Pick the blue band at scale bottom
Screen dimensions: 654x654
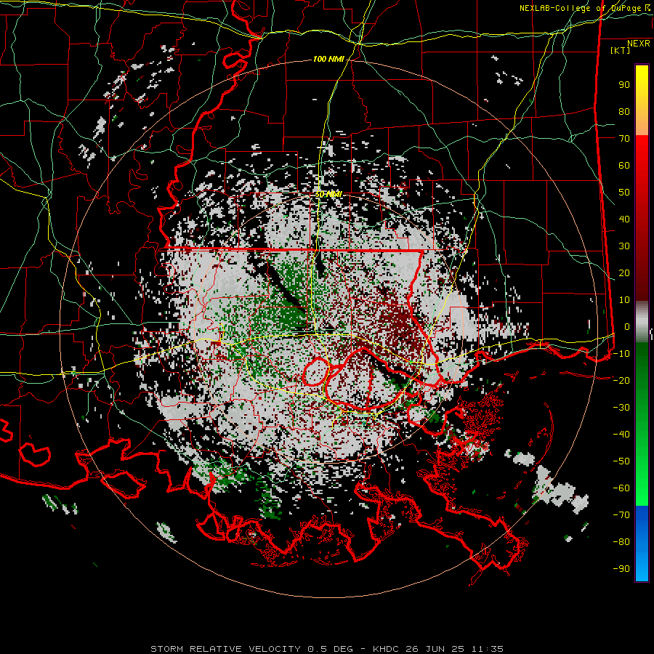pyautogui.click(x=642, y=544)
